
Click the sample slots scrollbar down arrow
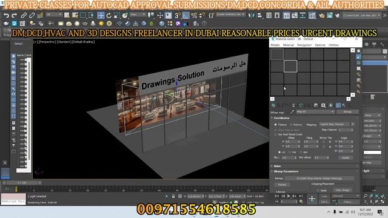point(353,94)
